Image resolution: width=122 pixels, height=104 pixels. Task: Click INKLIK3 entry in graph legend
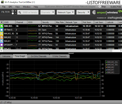point(110,72)
